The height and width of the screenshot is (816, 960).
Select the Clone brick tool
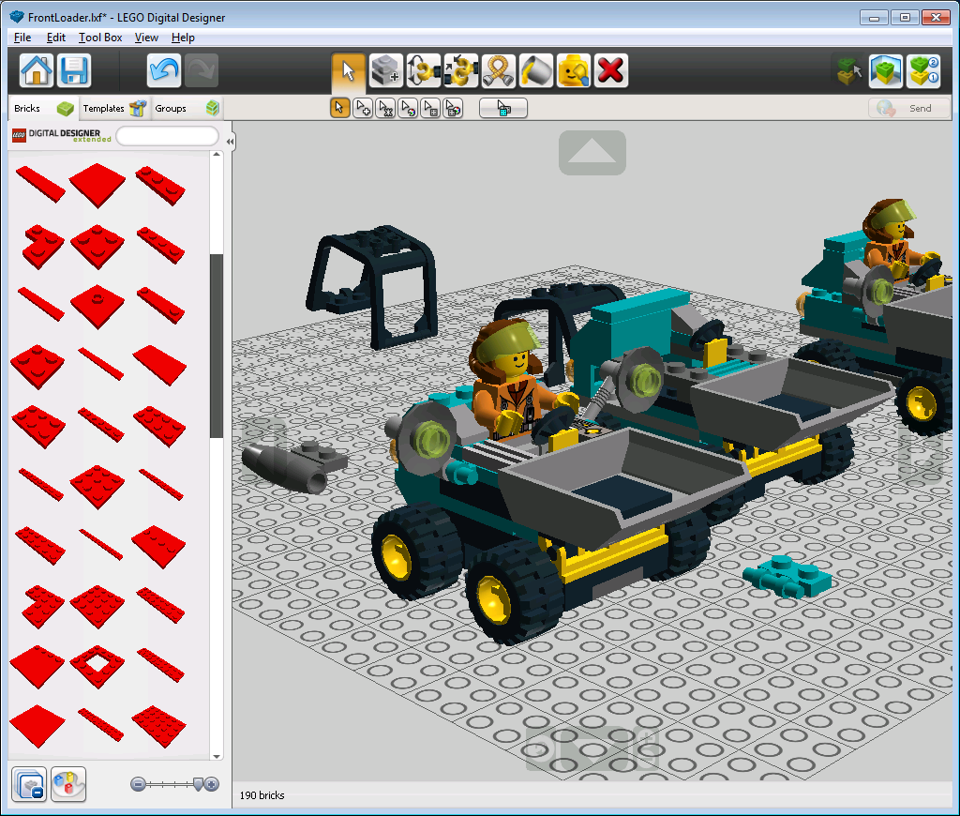(x=386, y=70)
